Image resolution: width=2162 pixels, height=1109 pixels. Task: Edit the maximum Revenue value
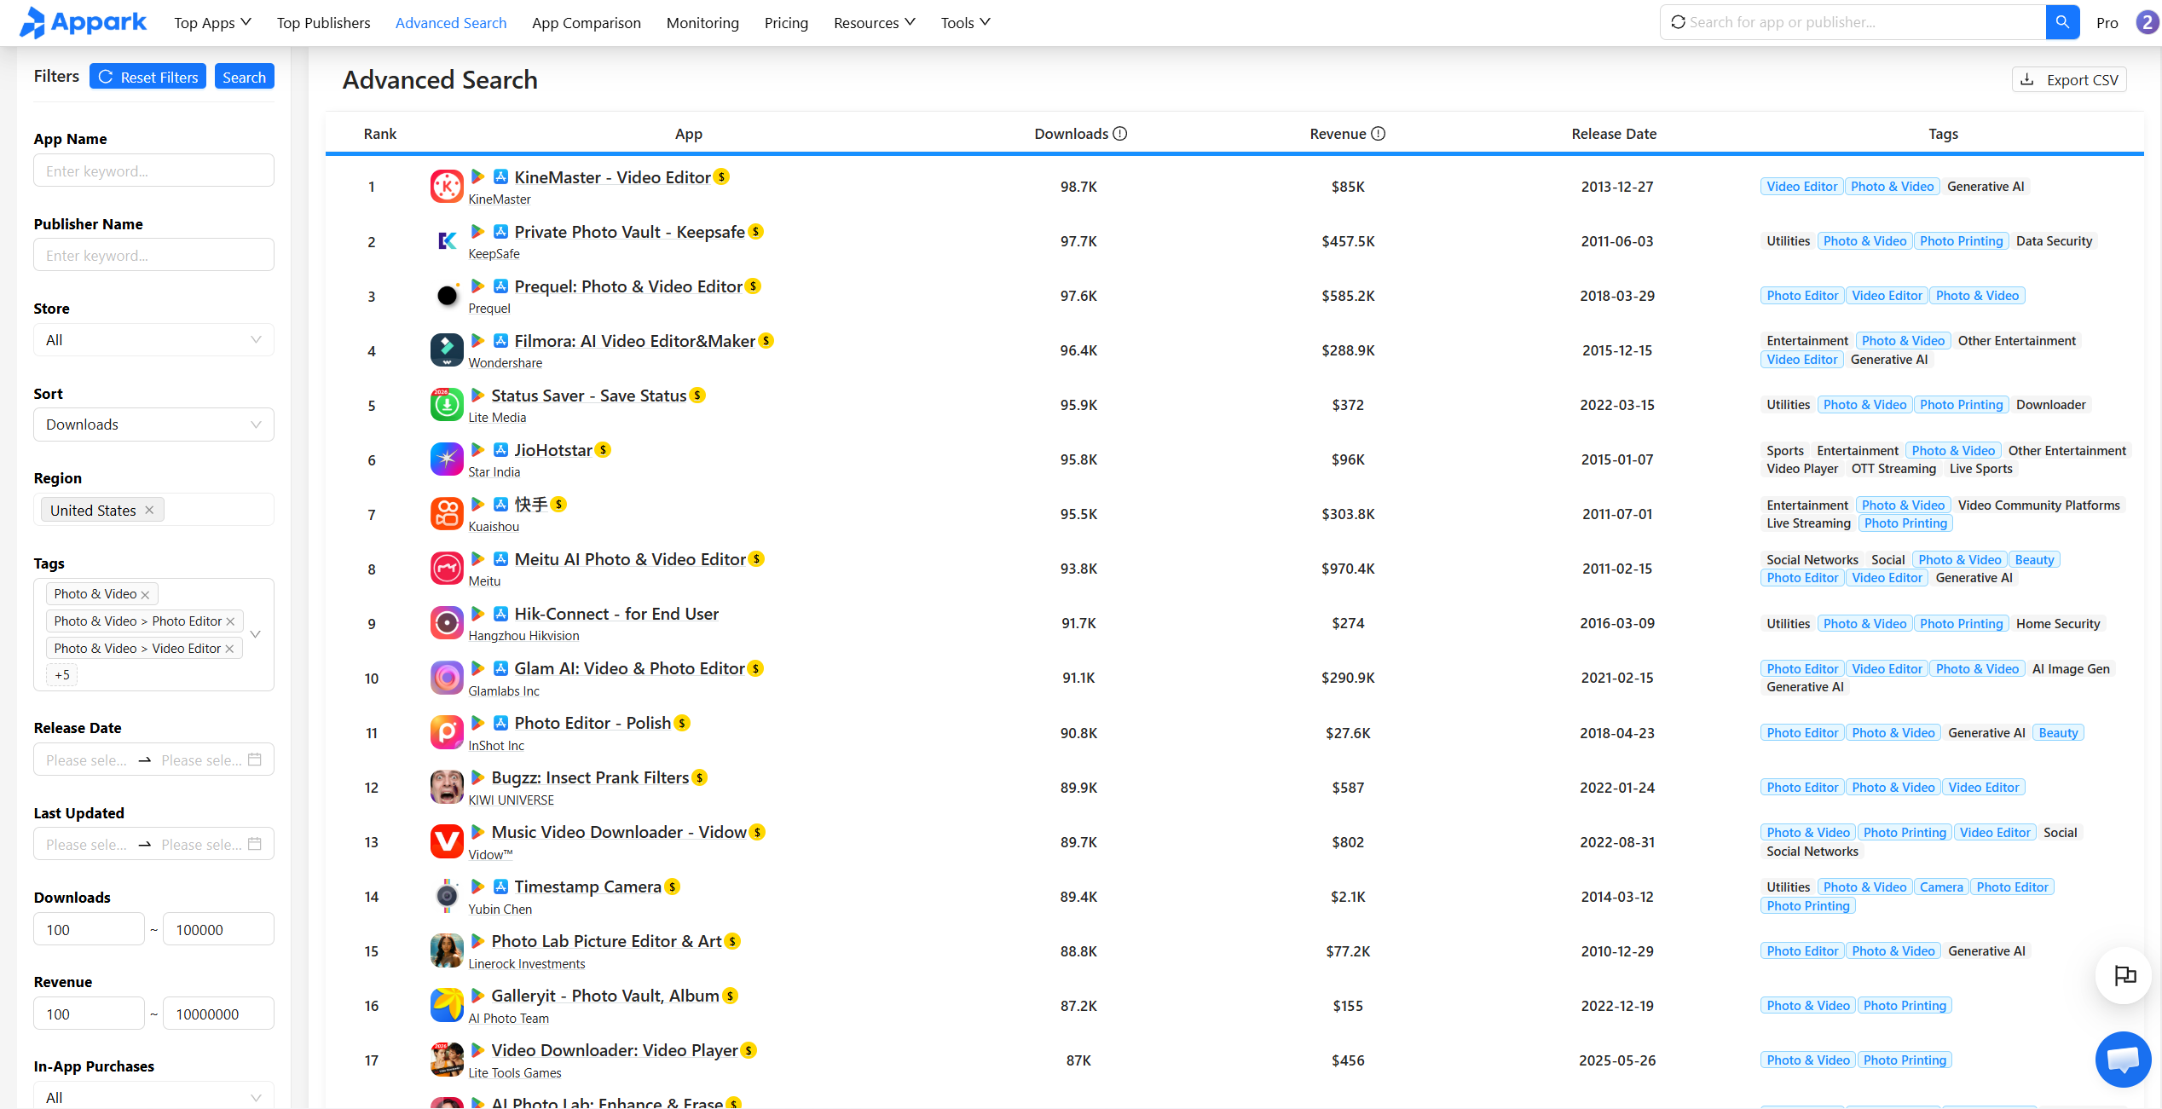(x=218, y=1014)
